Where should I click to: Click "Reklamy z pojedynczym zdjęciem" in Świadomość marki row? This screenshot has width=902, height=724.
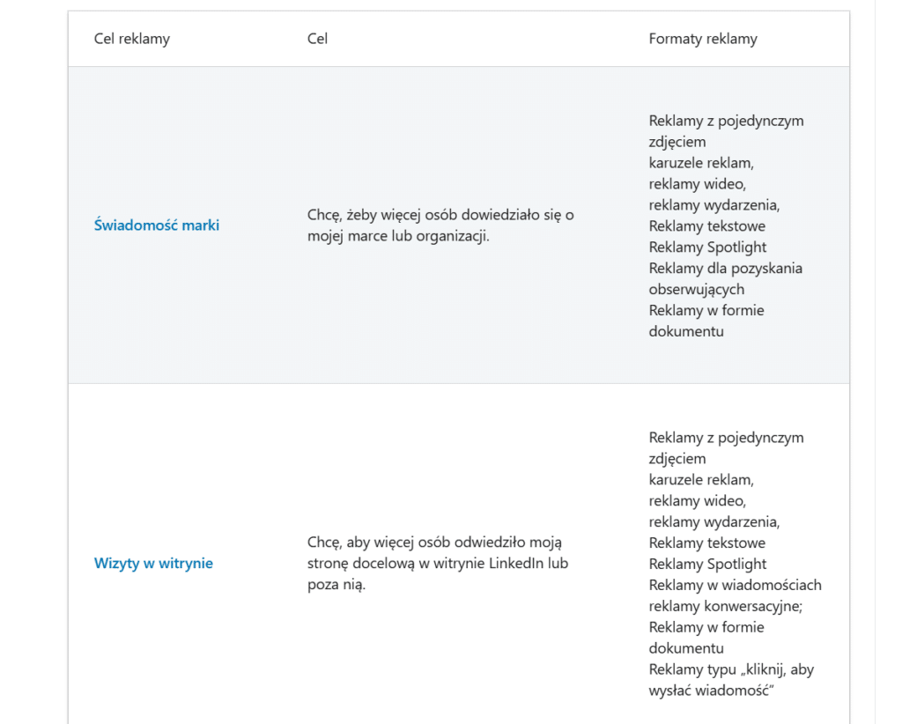pyautogui.click(x=726, y=130)
